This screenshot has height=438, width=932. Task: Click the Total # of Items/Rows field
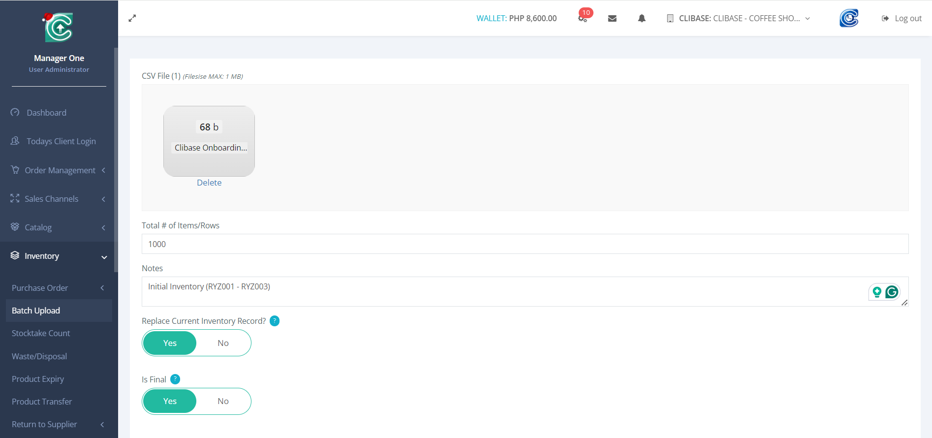[x=525, y=244]
